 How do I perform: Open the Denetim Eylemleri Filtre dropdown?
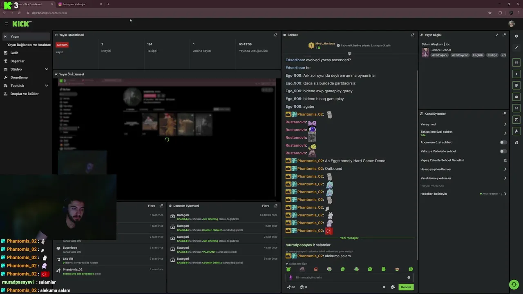266,206
